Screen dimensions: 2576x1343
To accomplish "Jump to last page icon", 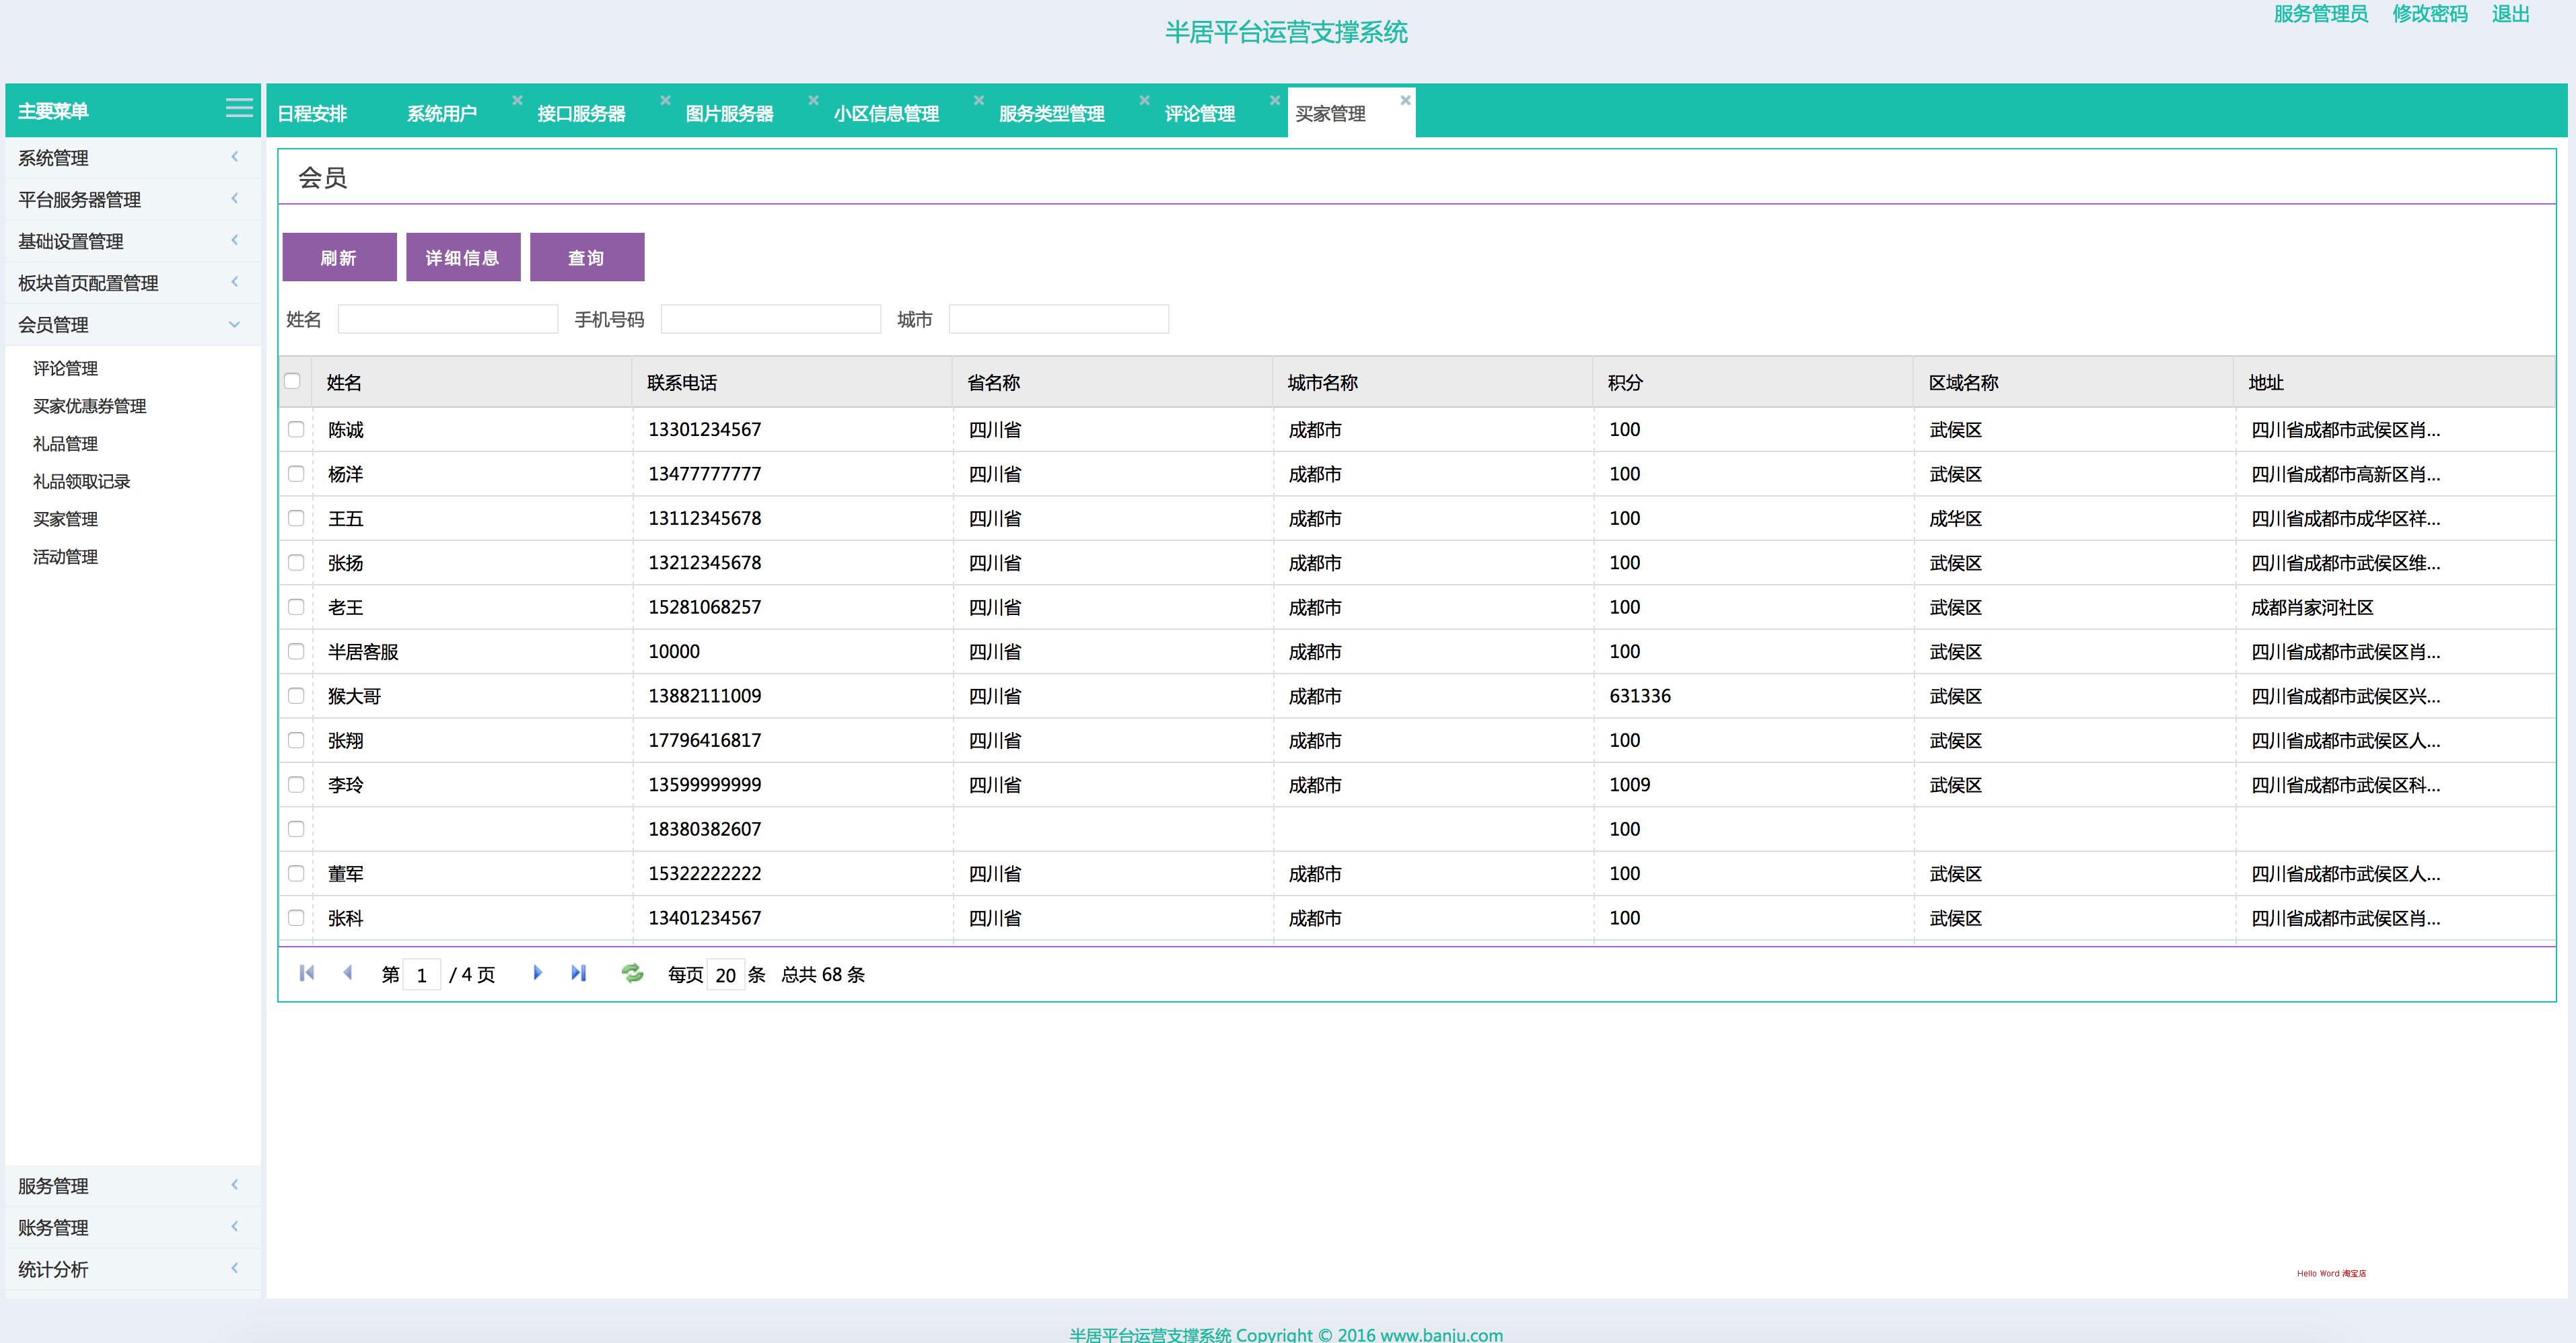I will point(578,973).
